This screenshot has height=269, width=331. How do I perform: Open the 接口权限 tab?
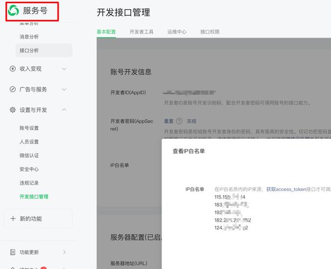click(209, 32)
